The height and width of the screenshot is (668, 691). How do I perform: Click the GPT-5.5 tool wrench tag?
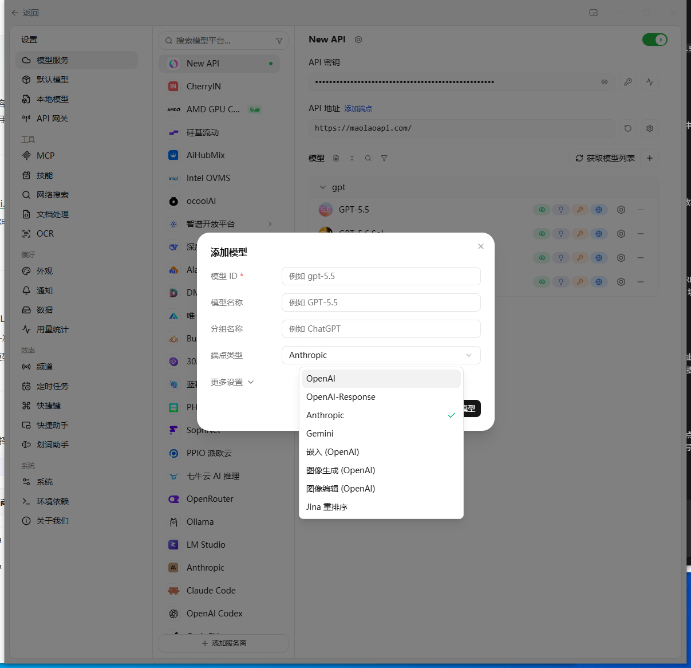click(x=580, y=210)
